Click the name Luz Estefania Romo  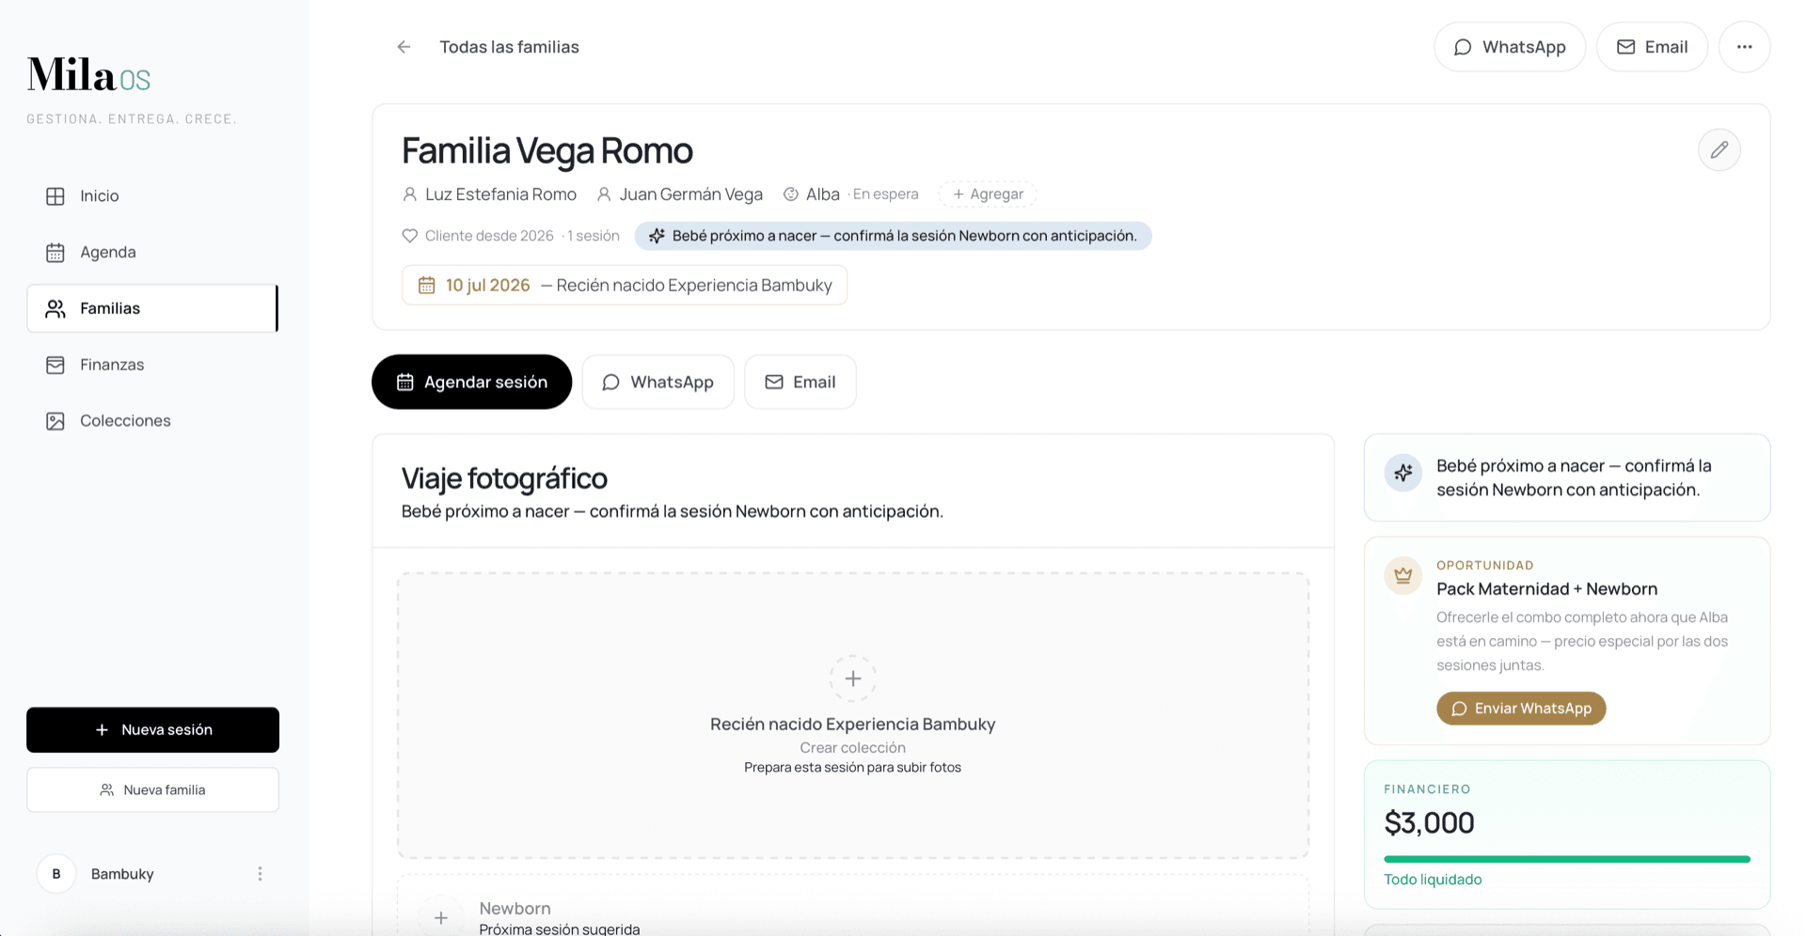click(x=500, y=195)
